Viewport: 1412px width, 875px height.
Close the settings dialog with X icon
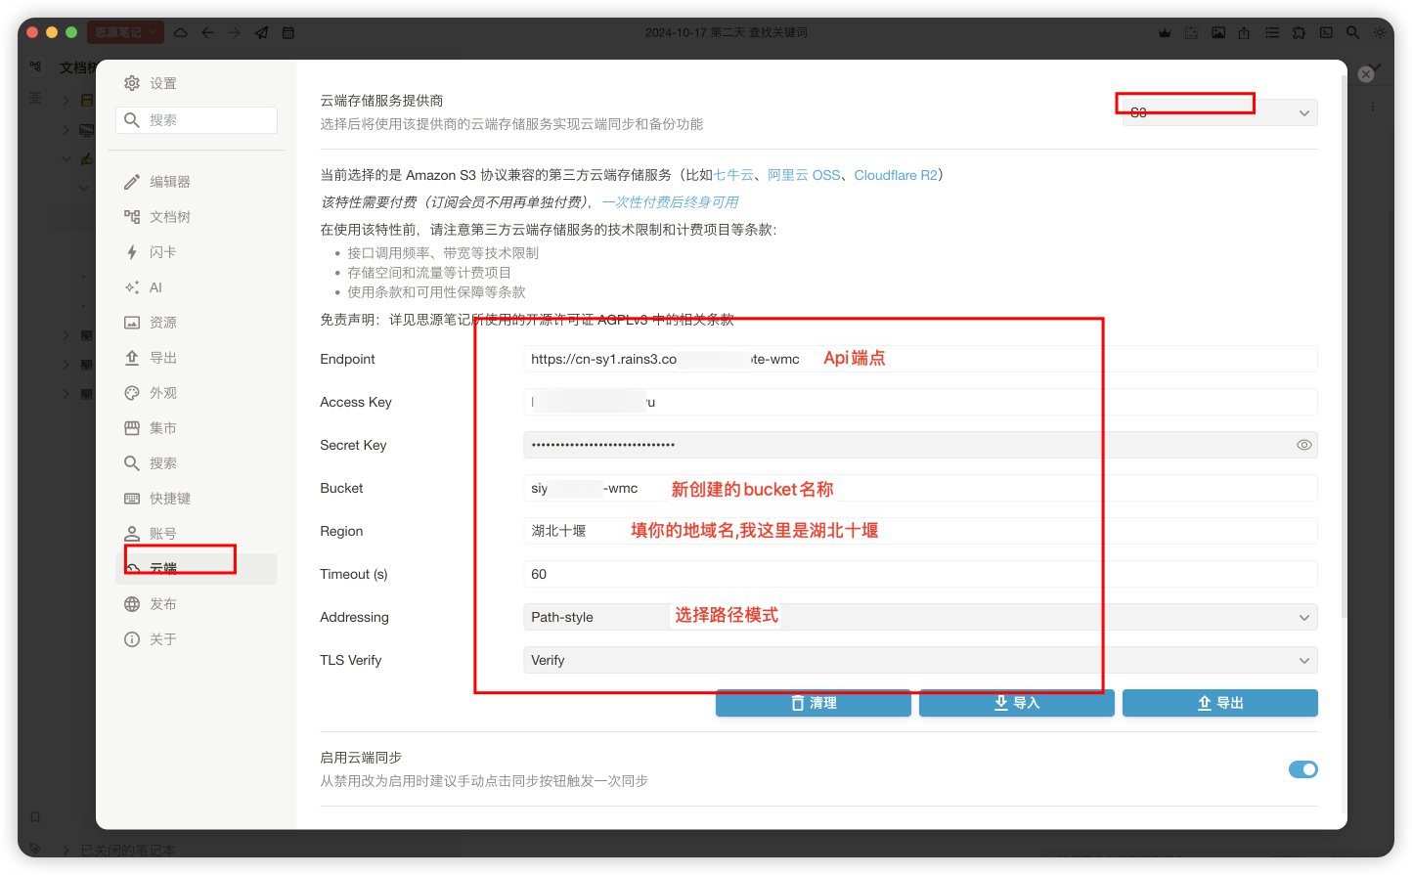click(1366, 74)
